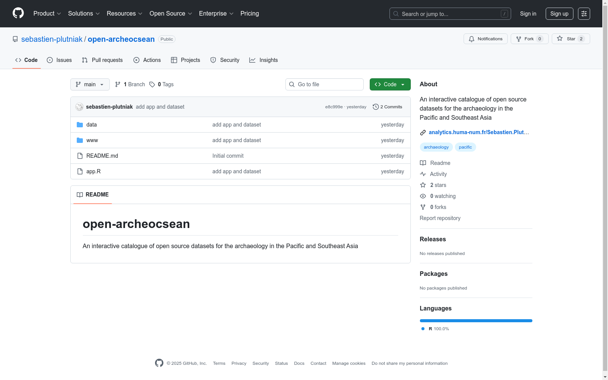Click the data folder icon
This screenshot has height=380, width=608.
click(x=80, y=125)
